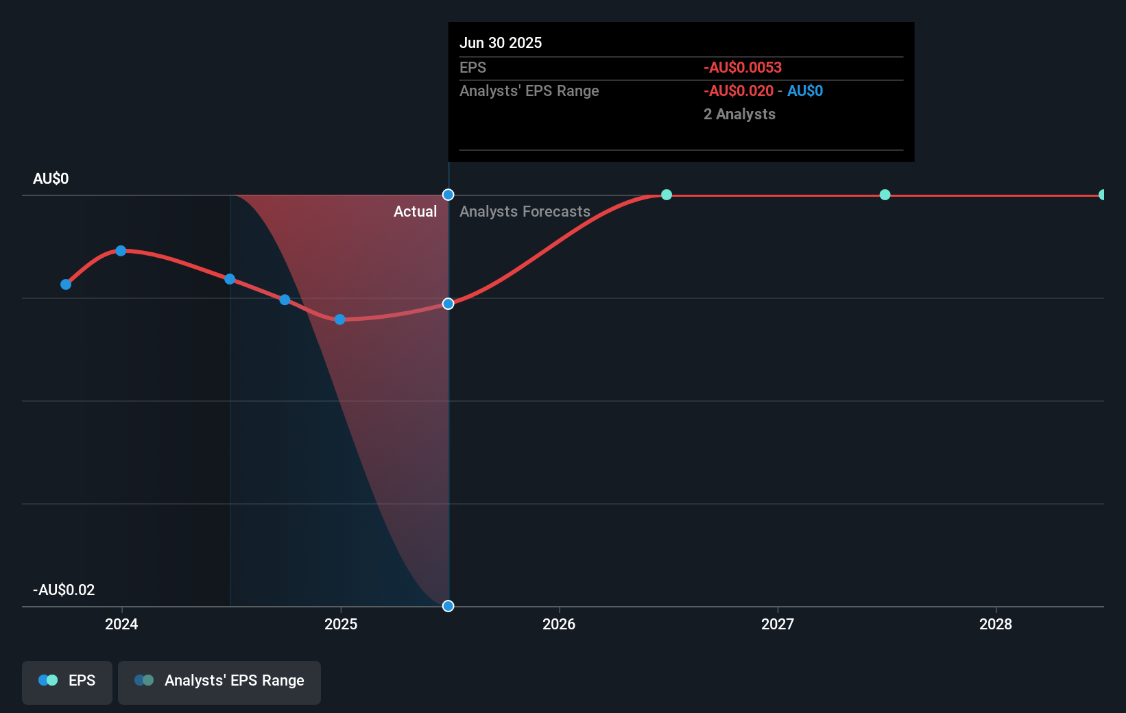Click the first blue EPS data point
Viewport: 1126px width, 713px height.
pos(66,284)
